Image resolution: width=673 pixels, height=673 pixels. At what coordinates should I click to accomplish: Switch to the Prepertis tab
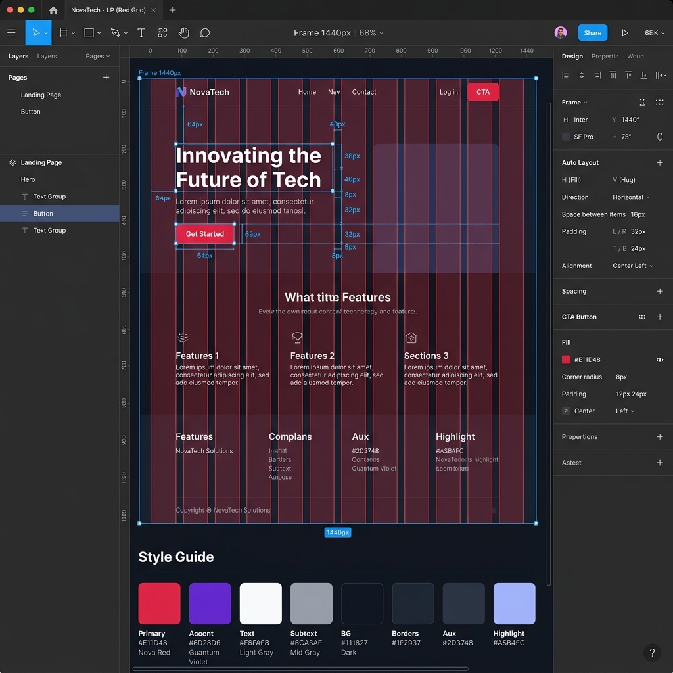pos(605,57)
